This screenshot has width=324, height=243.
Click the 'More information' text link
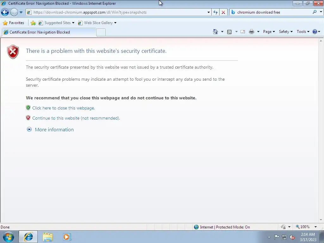54,129
